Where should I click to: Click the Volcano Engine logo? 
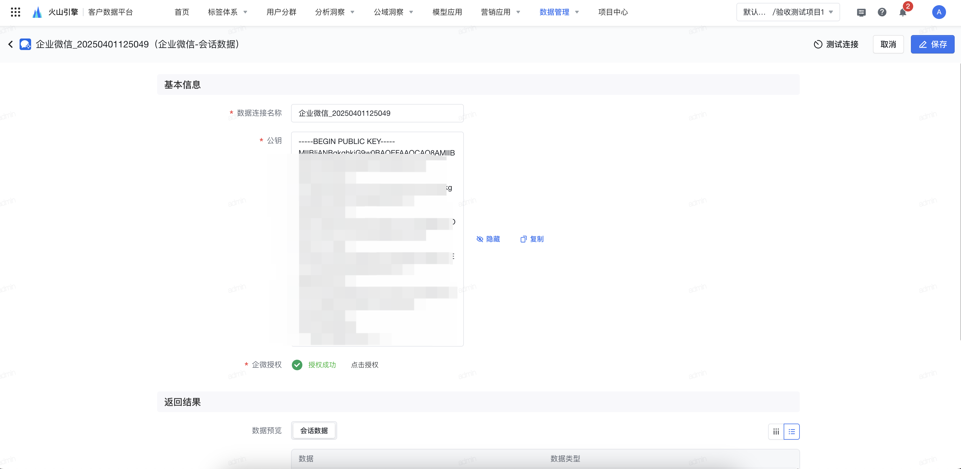[x=37, y=12]
